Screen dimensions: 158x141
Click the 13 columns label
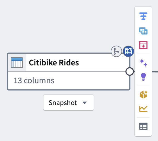point(34,80)
